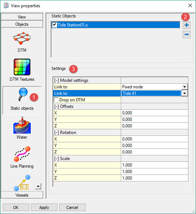Collapse the Model settings group
196x214 pixels.
[56, 80]
